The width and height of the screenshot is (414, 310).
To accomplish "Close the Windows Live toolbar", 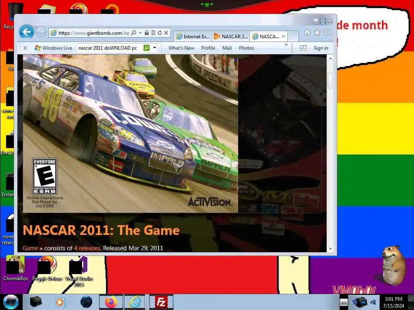I will 25,48.
